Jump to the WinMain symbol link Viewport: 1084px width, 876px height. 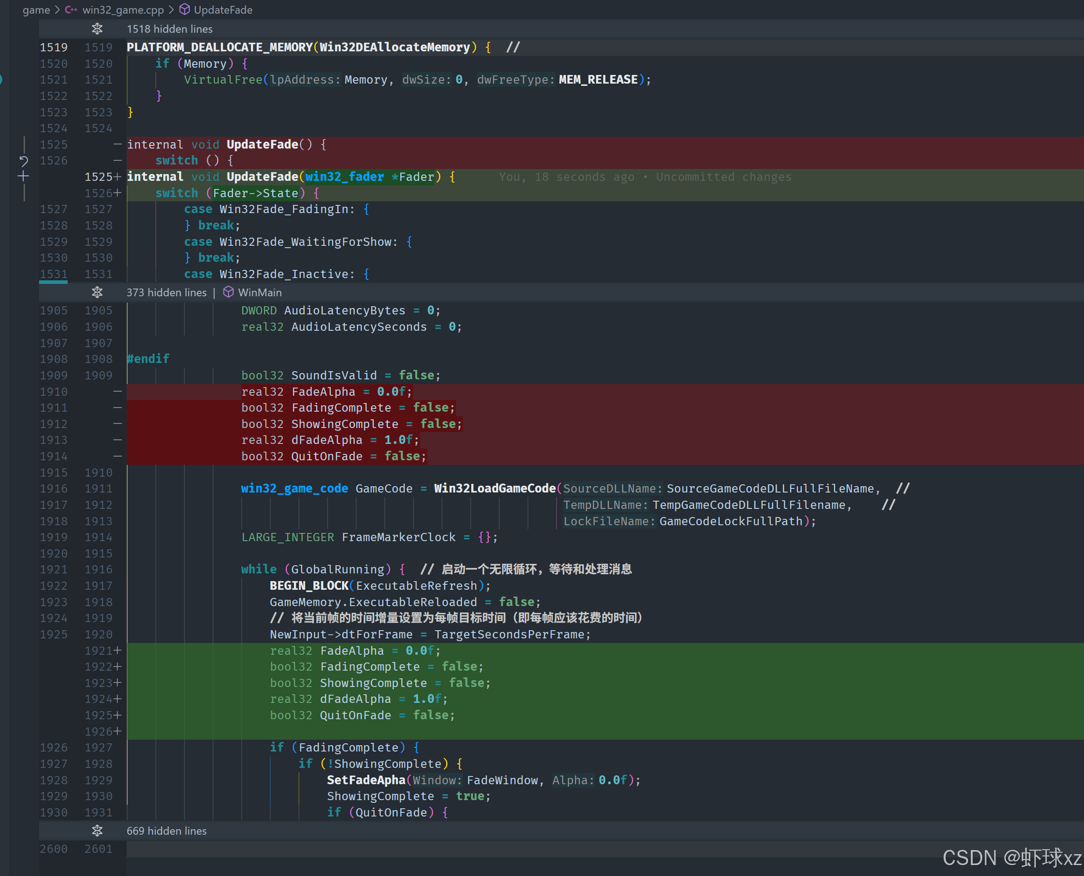(260, 293)
